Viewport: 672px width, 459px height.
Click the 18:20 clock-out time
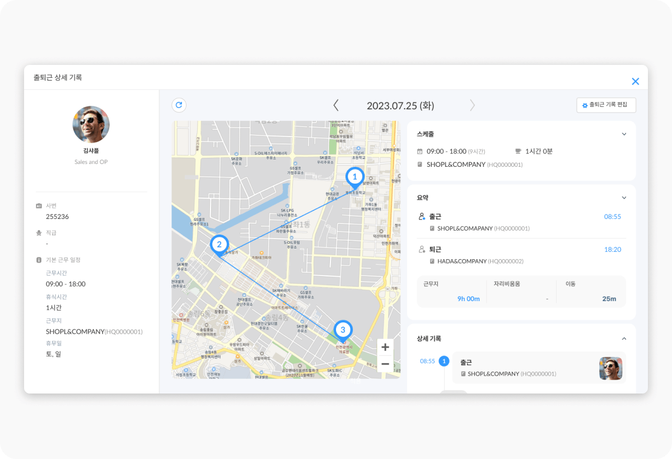[612, 250]
